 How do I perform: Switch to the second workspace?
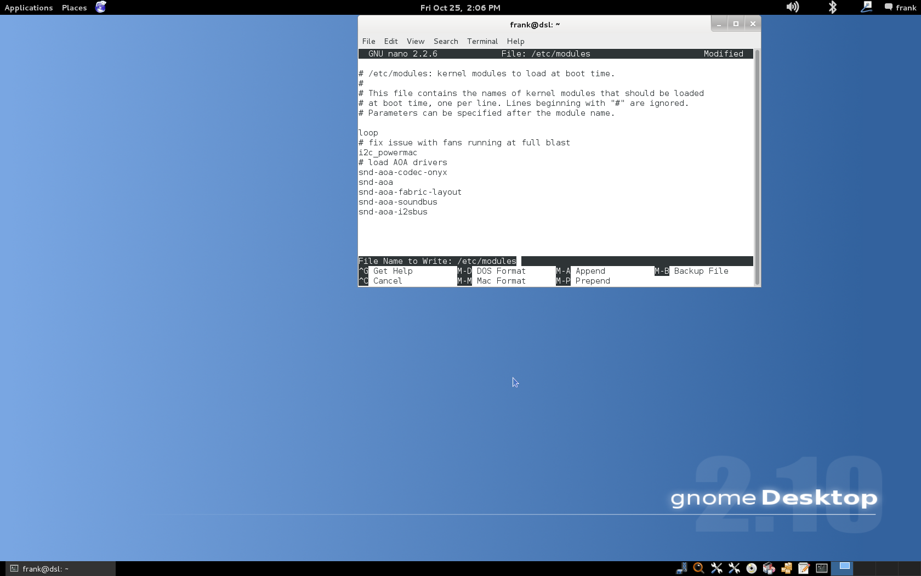coord(864,568)
